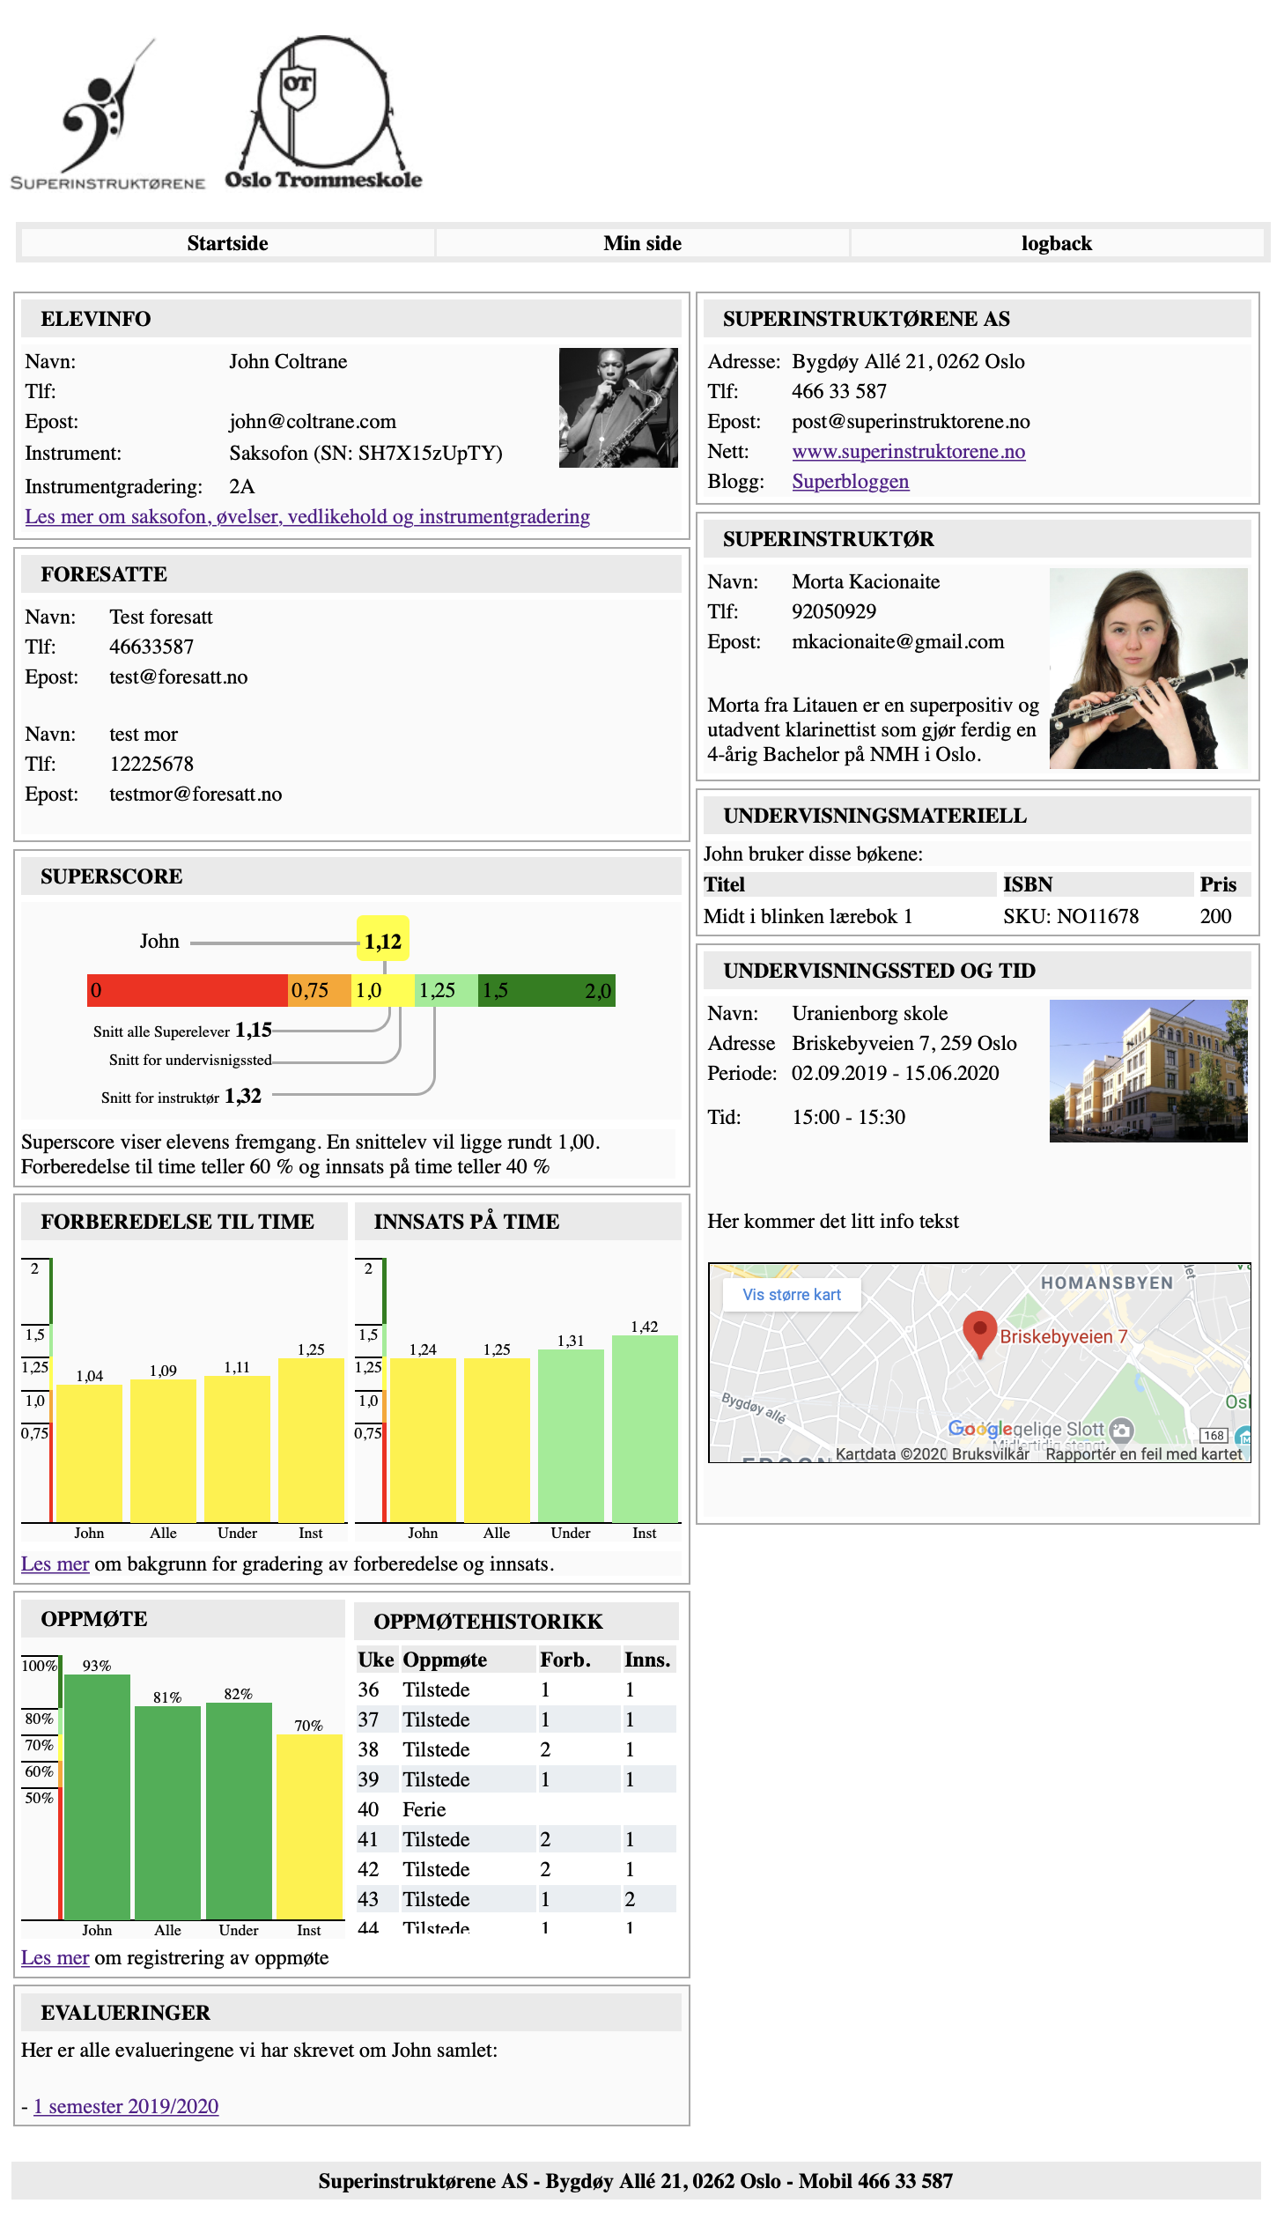Open link about saksofon and instrumentgradering

coord(307,517)
